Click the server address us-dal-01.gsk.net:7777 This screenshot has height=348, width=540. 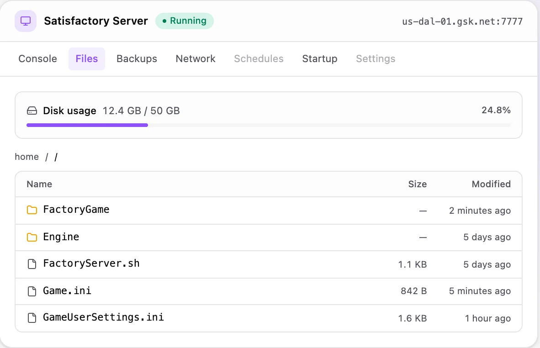tap(462, 21)
